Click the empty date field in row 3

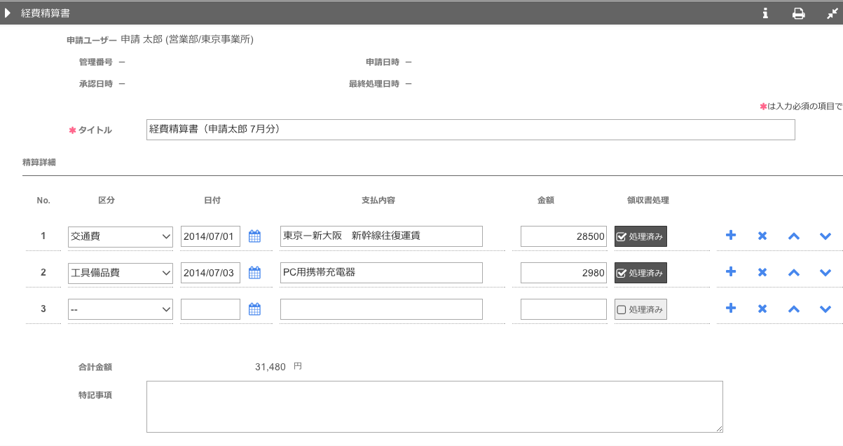pos(210,309)
